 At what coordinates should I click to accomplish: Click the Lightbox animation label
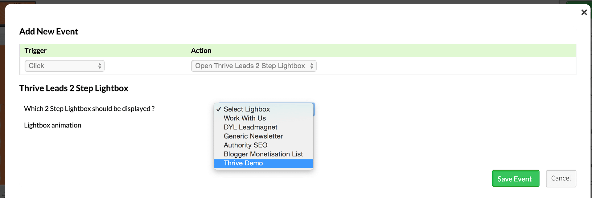pos(53,125)
